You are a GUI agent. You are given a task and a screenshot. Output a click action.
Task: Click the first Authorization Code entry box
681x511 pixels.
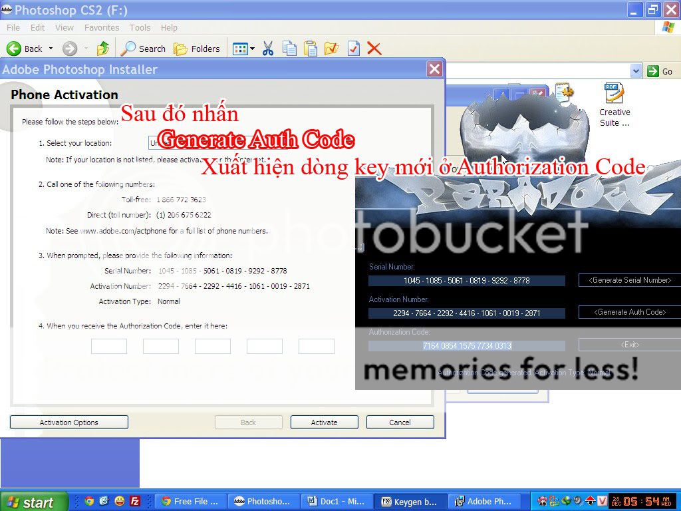tap(109, 346)
